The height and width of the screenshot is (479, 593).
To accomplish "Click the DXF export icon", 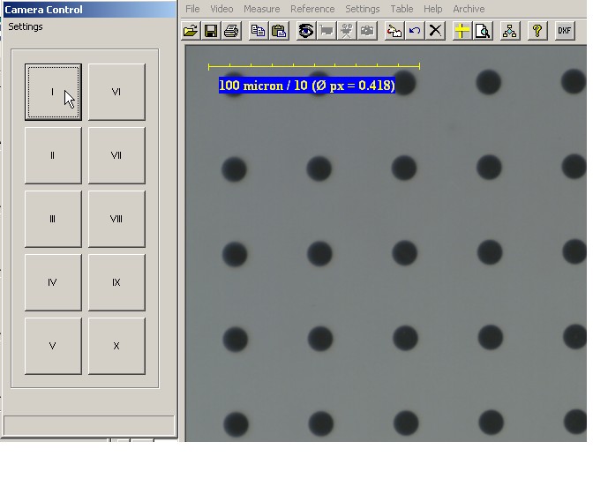I will coord(565,31).
